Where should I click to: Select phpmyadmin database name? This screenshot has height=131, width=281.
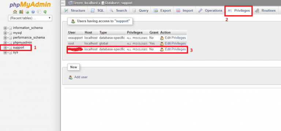pyautogui.click(x=22, y=43)
